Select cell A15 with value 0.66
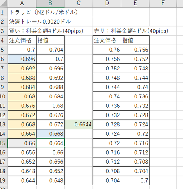 coord(22,143)
